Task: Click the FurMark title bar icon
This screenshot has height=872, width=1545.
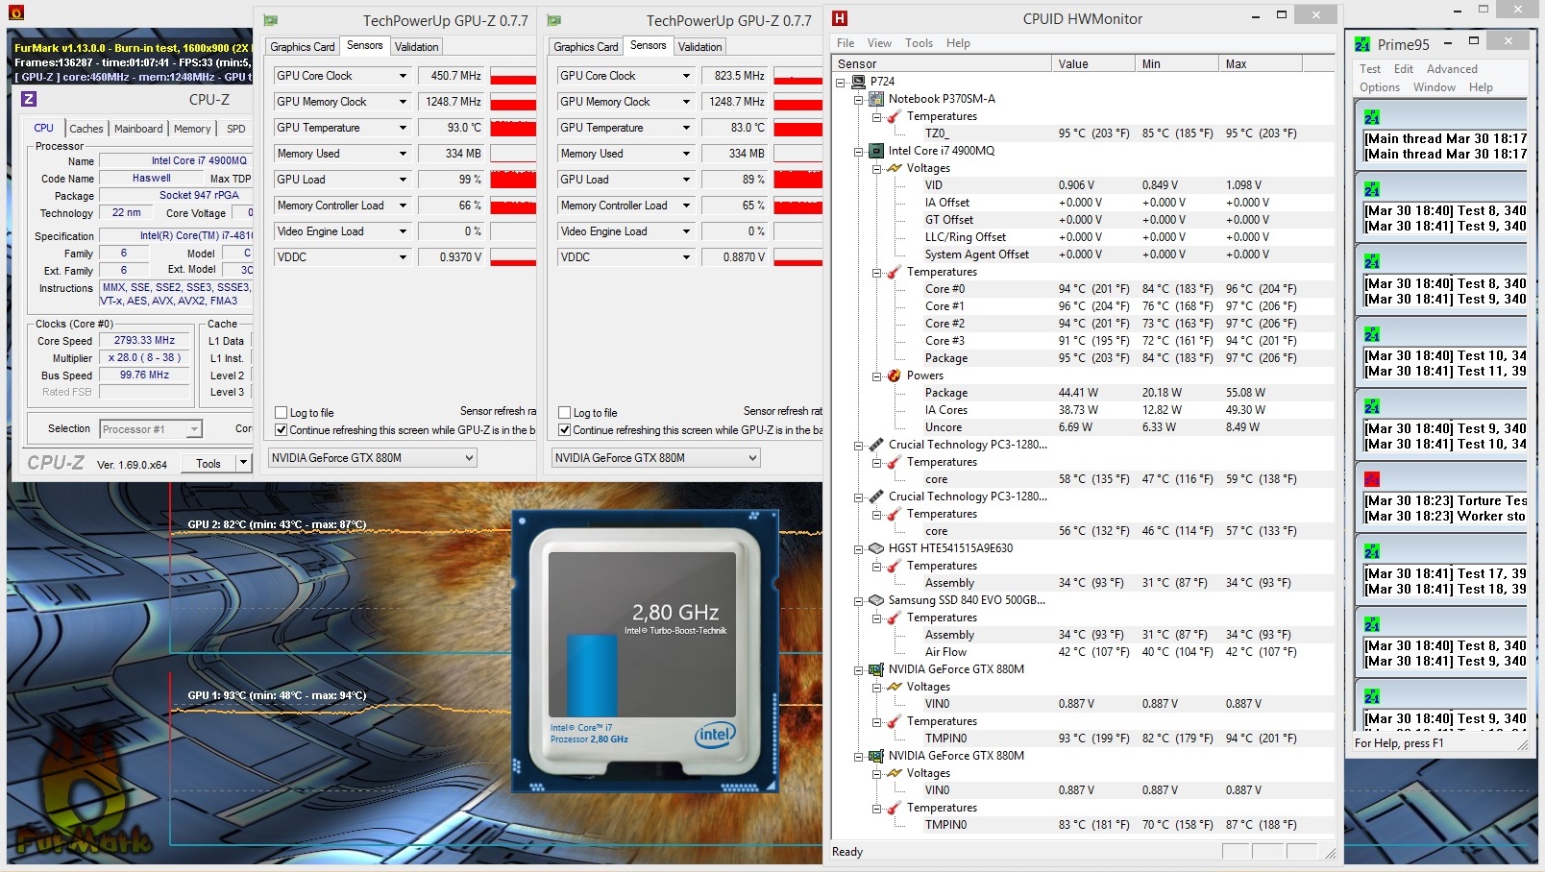Action: click(x=15, y=12)
